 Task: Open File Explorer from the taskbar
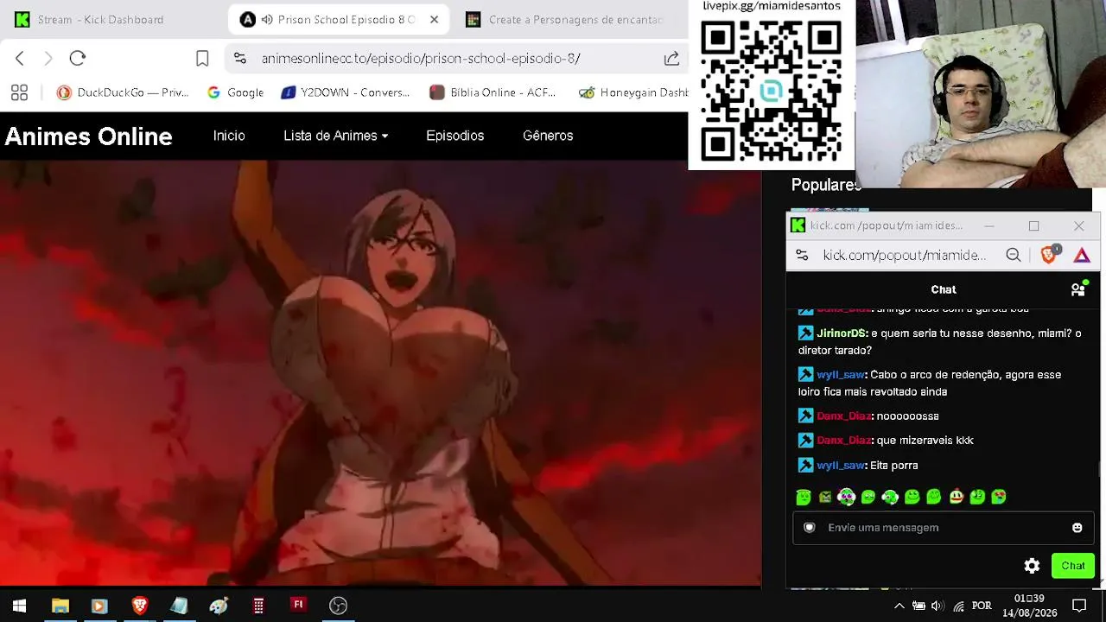(60, 606)
